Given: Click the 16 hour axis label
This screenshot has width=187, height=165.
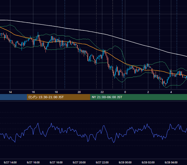Looking at the screenshot, I should coord(33,92).
